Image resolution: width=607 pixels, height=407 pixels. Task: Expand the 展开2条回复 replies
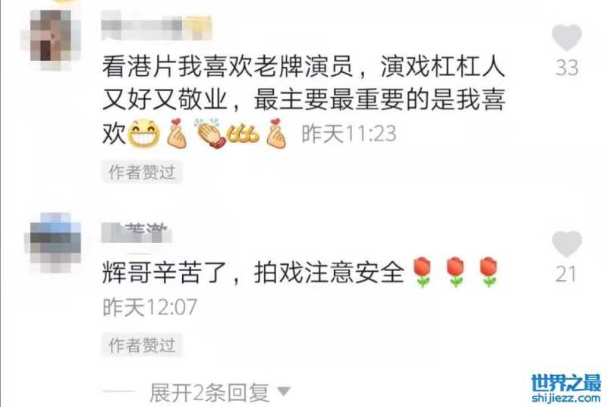click(209, 393)
